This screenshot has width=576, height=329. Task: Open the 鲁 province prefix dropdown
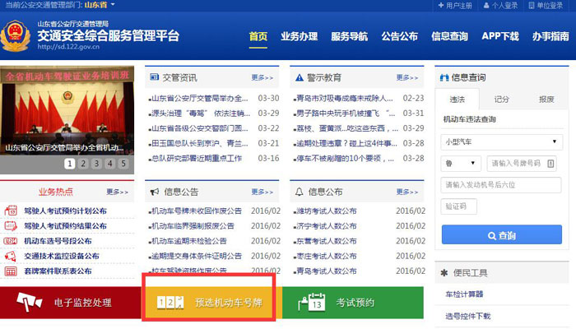point(461,164)
